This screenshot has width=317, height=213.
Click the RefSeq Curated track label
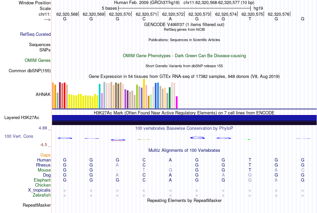[35, 34]
